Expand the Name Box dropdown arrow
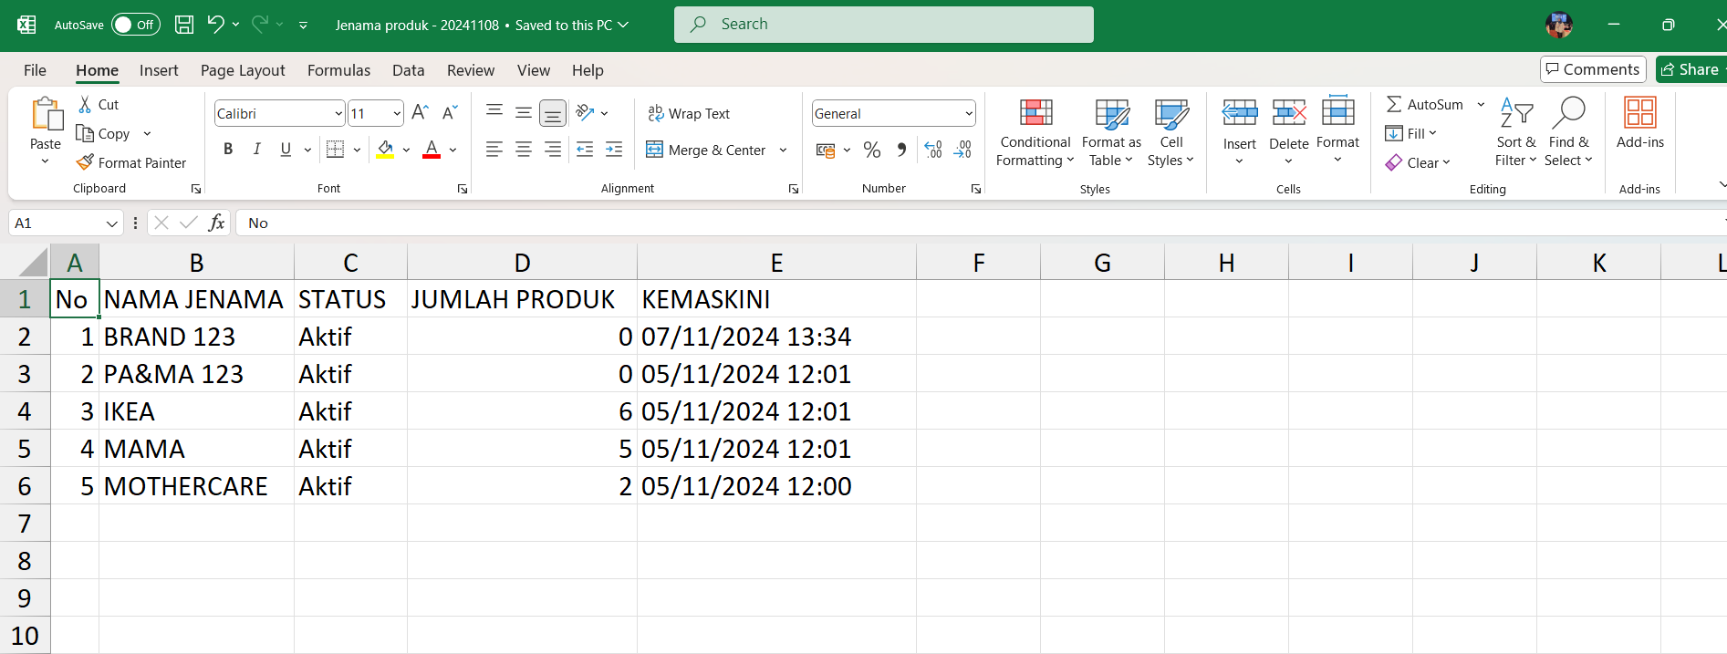Viewport: 1727px width, 654px height. tap(111, 223)
